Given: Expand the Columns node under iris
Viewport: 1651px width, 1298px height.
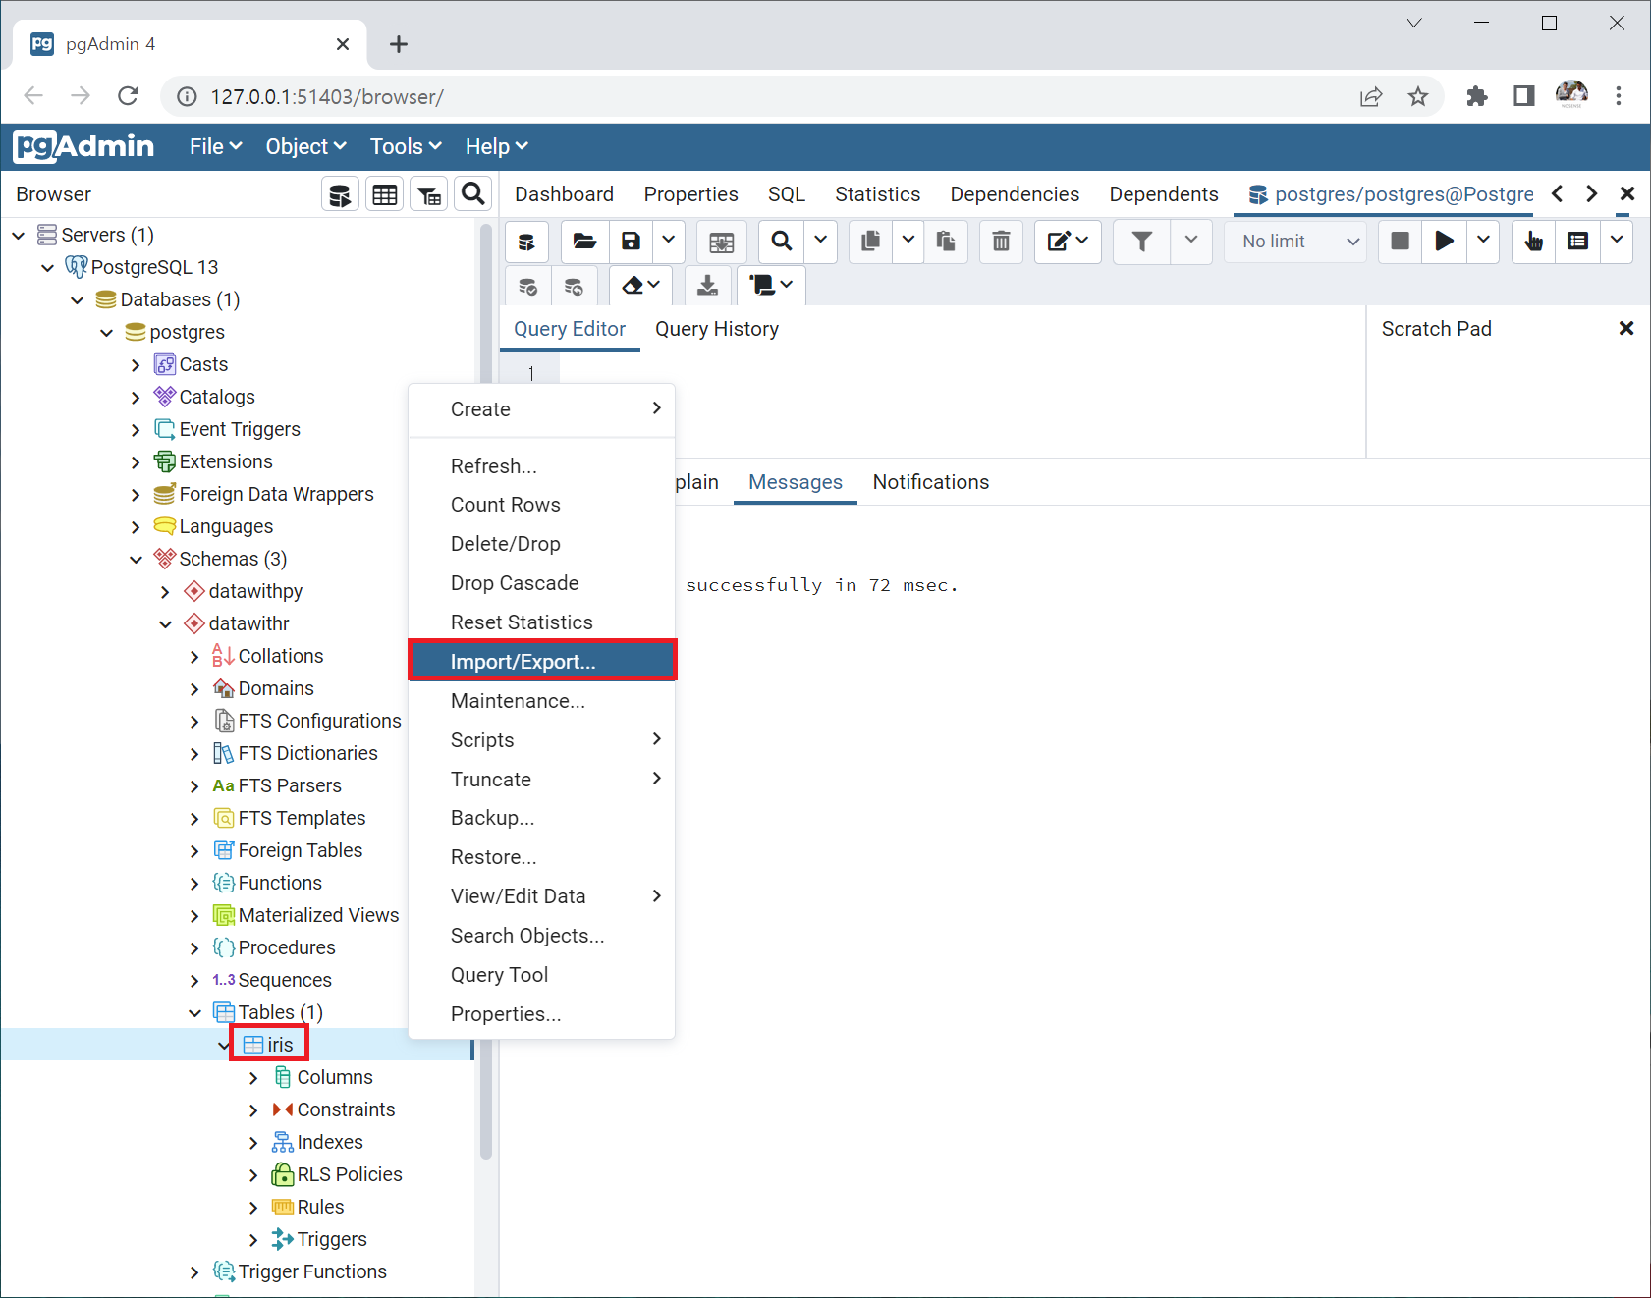Looking at the screenshot, I should 254,1077.
